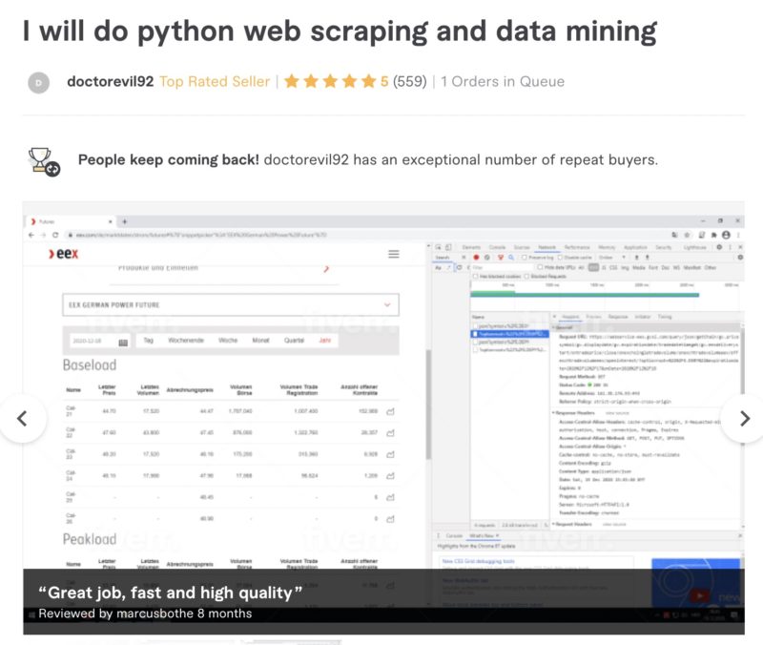The image size is (763, 645).
Task: Open the (559) reviews count link
Action: [409, 81]
